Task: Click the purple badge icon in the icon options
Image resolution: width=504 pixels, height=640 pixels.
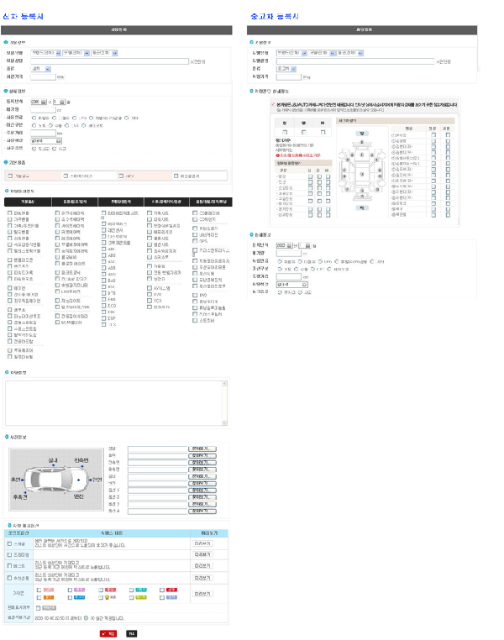Action: pyautogui.click(x=79, y=590)
